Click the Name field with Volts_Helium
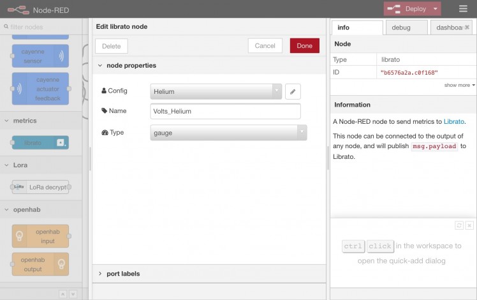 (x=225, y=111)
